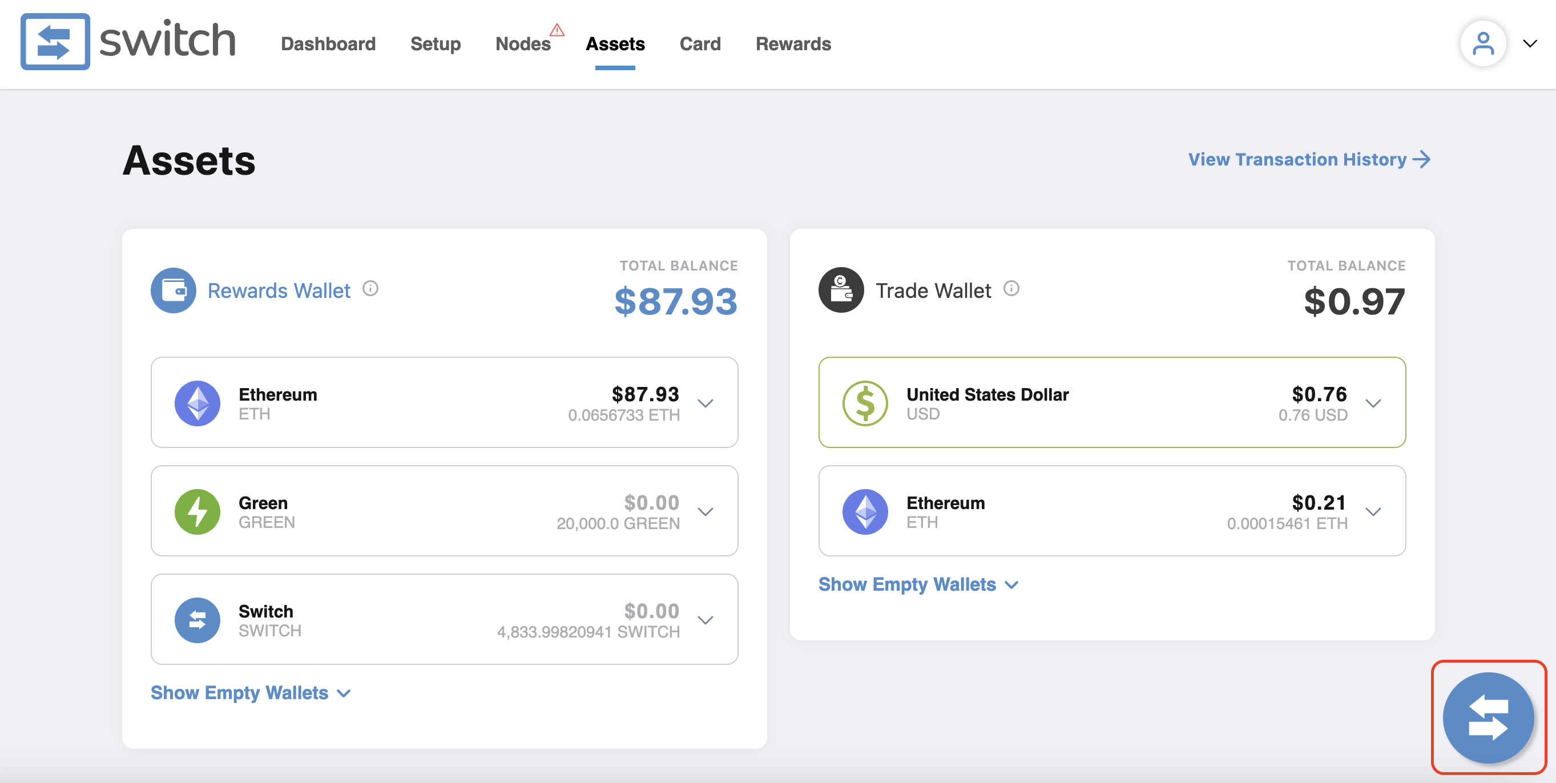Open the floating swap exchange button
Image resolution: width=1556 pixels, height=783 pixels.
[x=1488, y=717]
